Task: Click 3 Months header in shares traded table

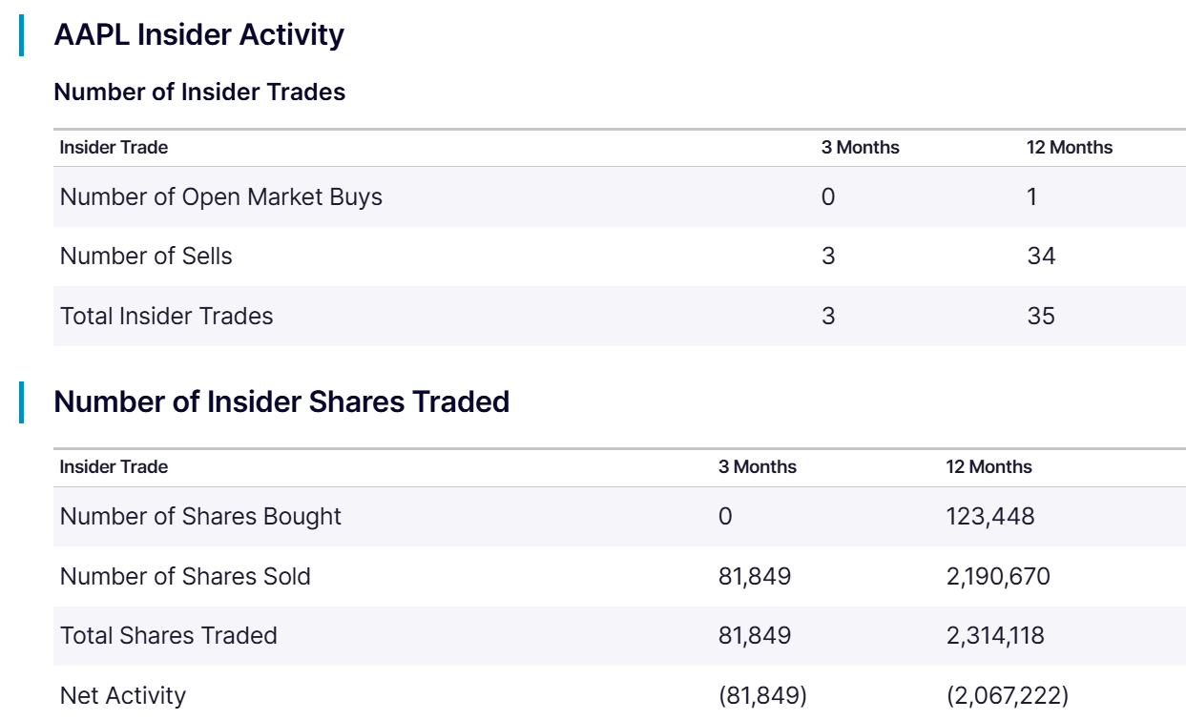Action: pyautogui.click(x=757, y=467)
